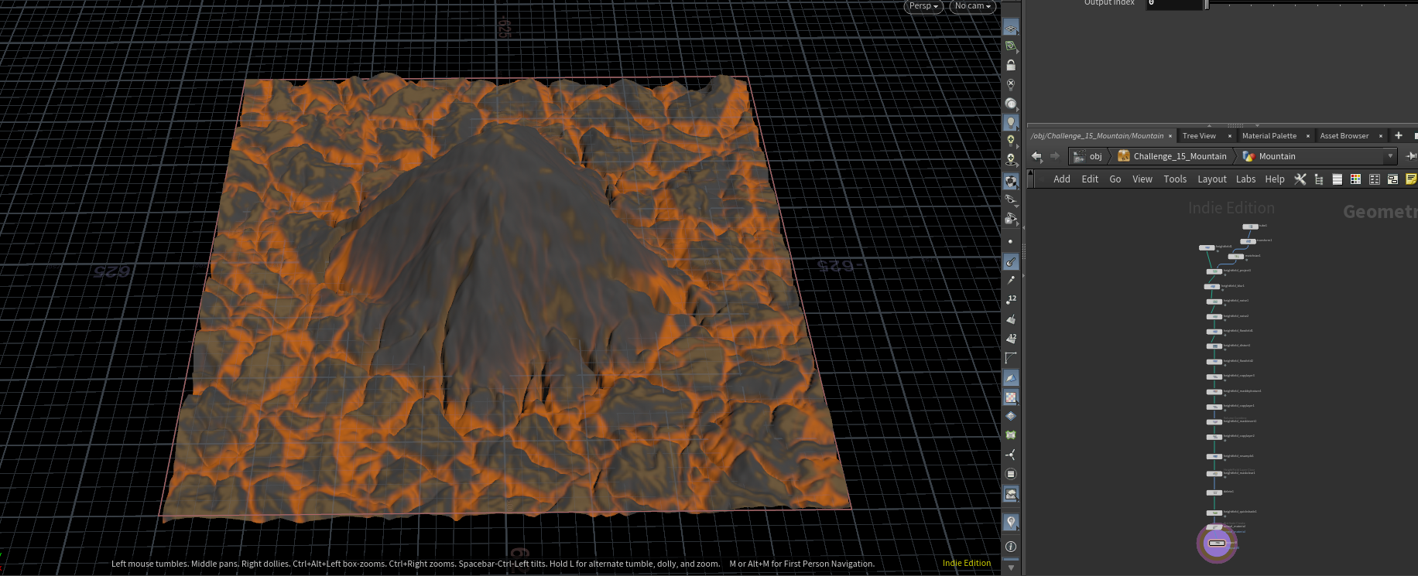The image size is (1418, 576).
Task: Adjust the Output Index slider handle
Action: (x=1206, y=4)
